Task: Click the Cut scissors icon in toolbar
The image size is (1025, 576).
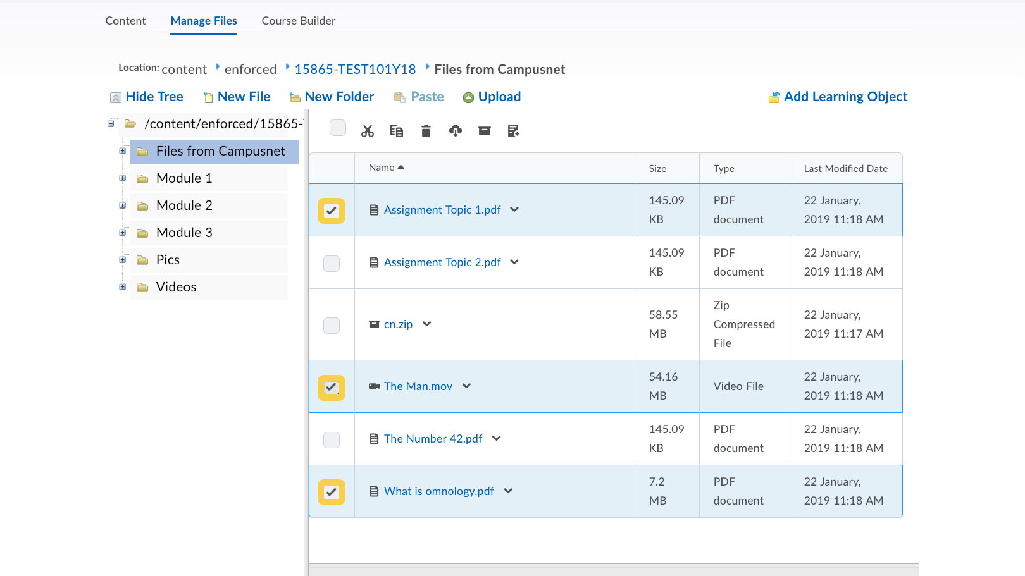Action: 368,131
